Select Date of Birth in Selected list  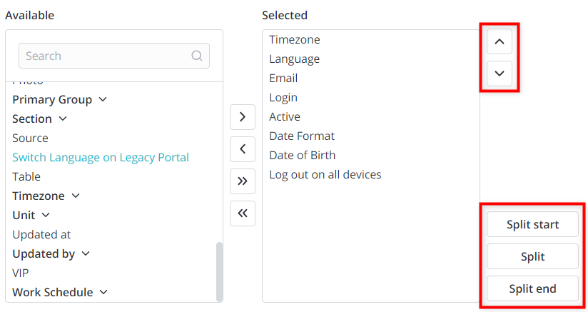click(x=302, y=155)
